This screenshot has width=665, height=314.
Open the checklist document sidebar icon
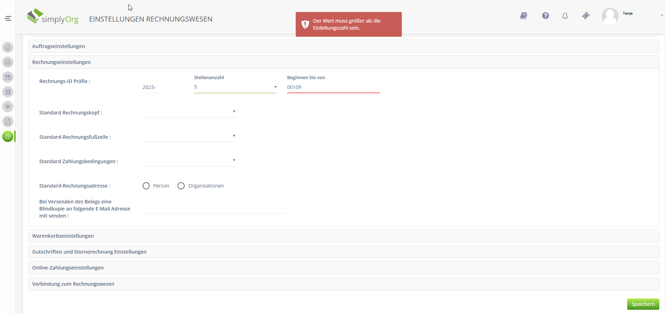pos(8,122)
